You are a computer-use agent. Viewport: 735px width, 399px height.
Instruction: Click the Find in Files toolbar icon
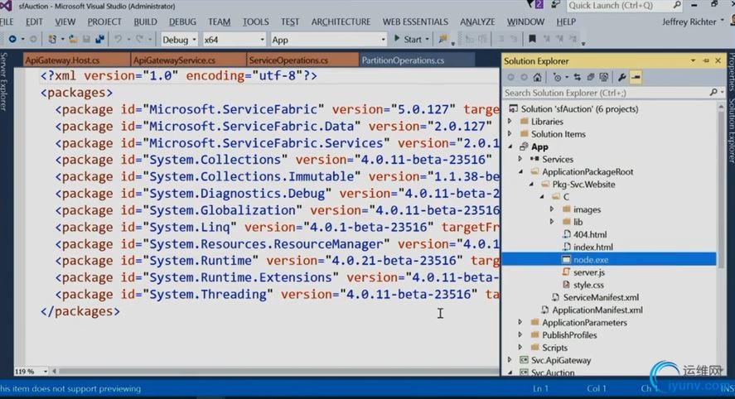[442, 40]
